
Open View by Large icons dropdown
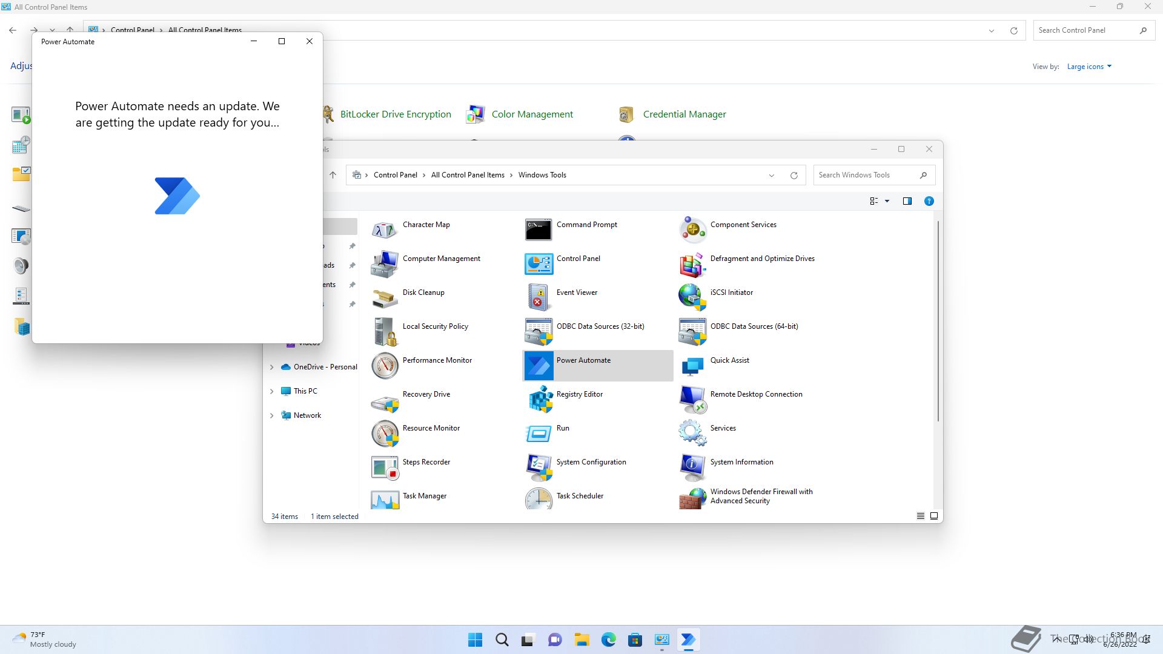point(1089,67)
